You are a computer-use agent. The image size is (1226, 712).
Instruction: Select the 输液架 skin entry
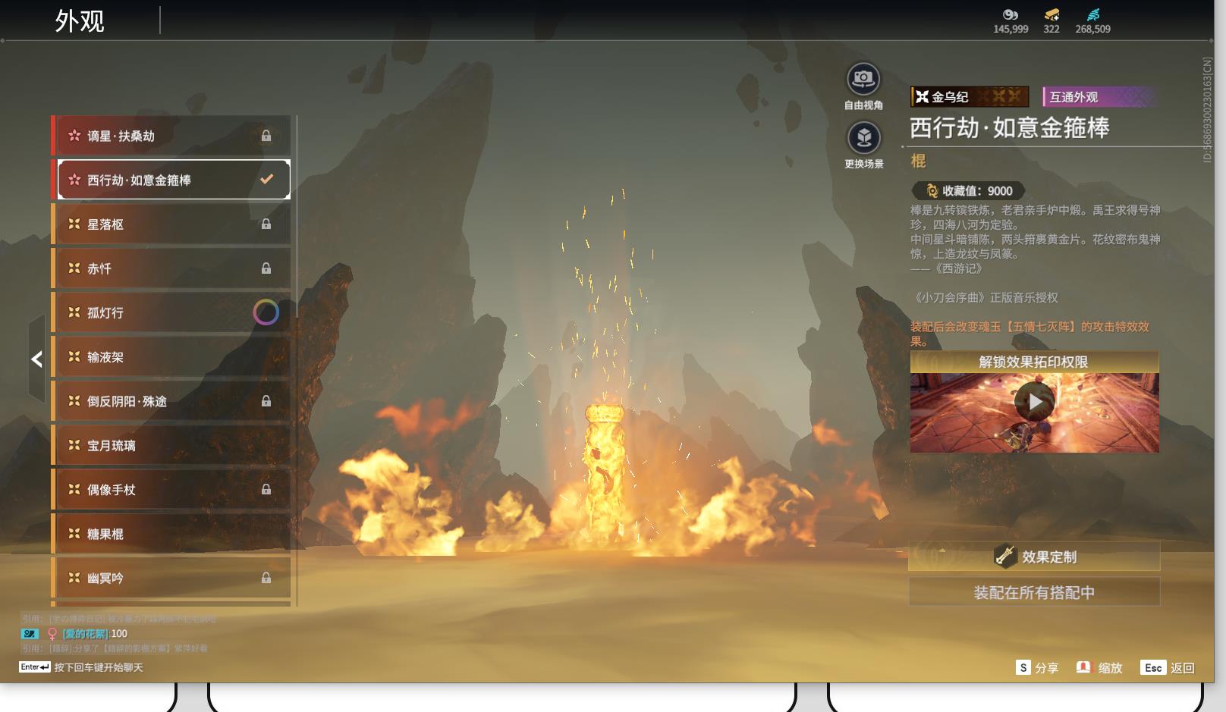tap(171, 357)
